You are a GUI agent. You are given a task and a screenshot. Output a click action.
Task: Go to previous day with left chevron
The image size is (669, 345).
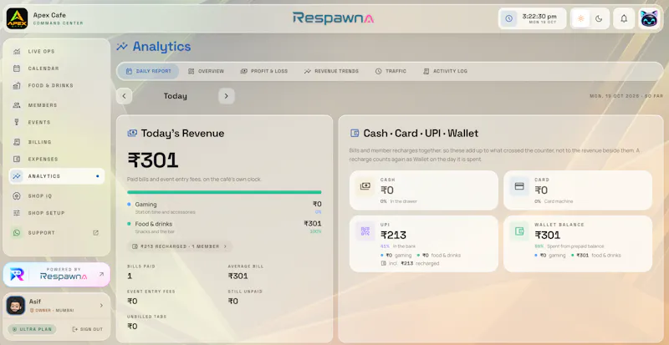(124, 96)
